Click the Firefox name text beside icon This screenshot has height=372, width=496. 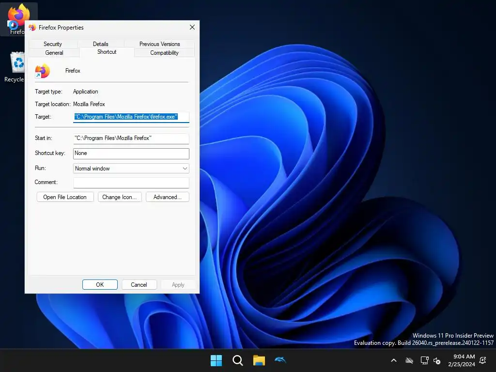[x=73, y=71]
